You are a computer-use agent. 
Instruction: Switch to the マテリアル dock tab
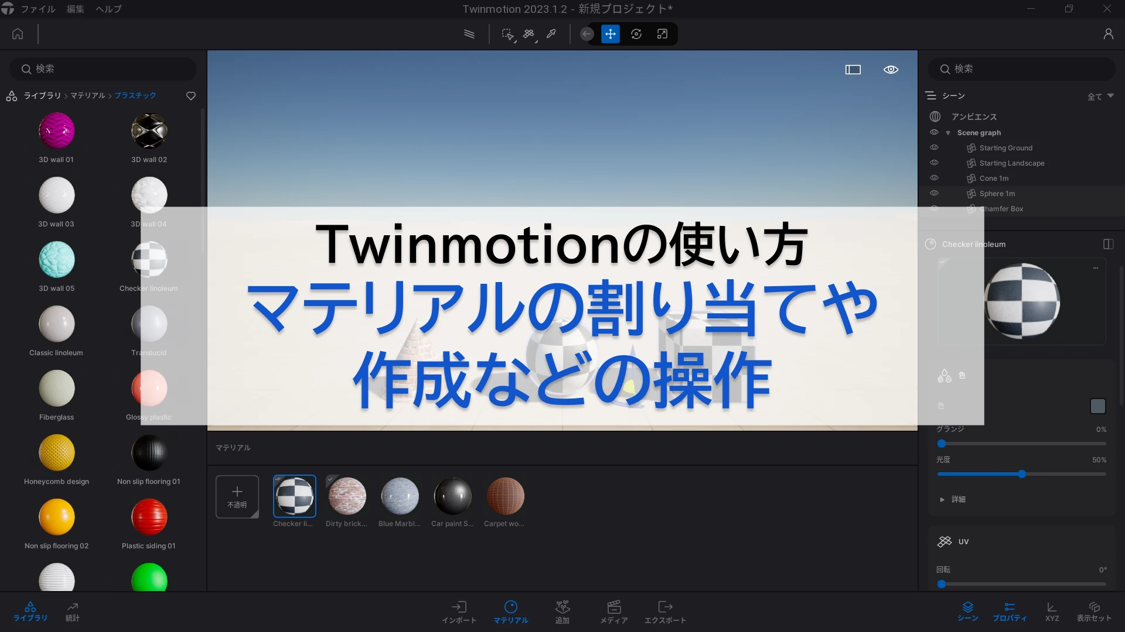point(510,612)
